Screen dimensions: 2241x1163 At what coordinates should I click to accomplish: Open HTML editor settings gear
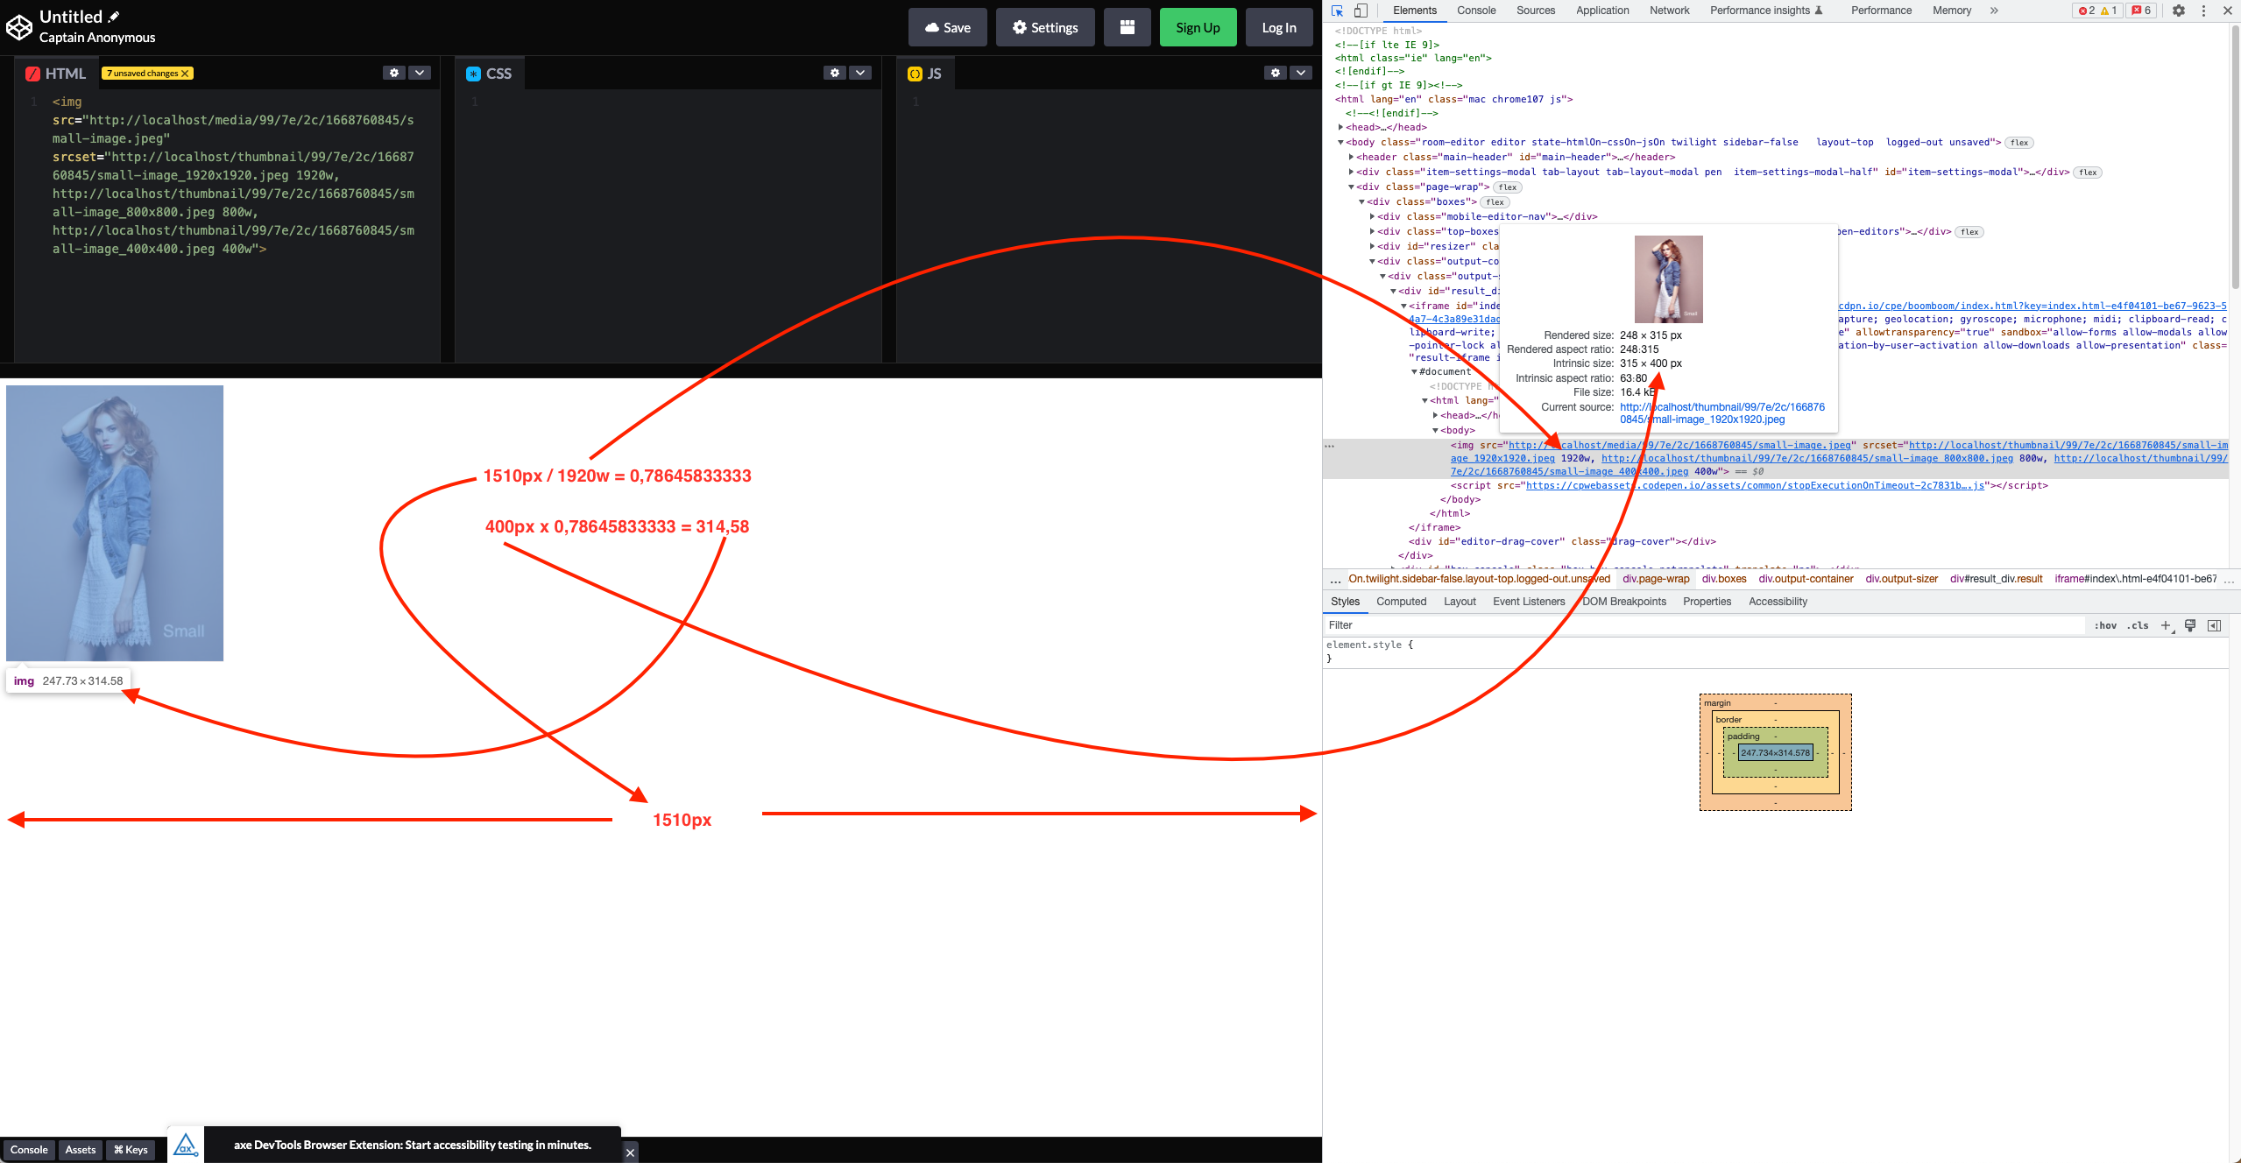click(x=394, y=73)
